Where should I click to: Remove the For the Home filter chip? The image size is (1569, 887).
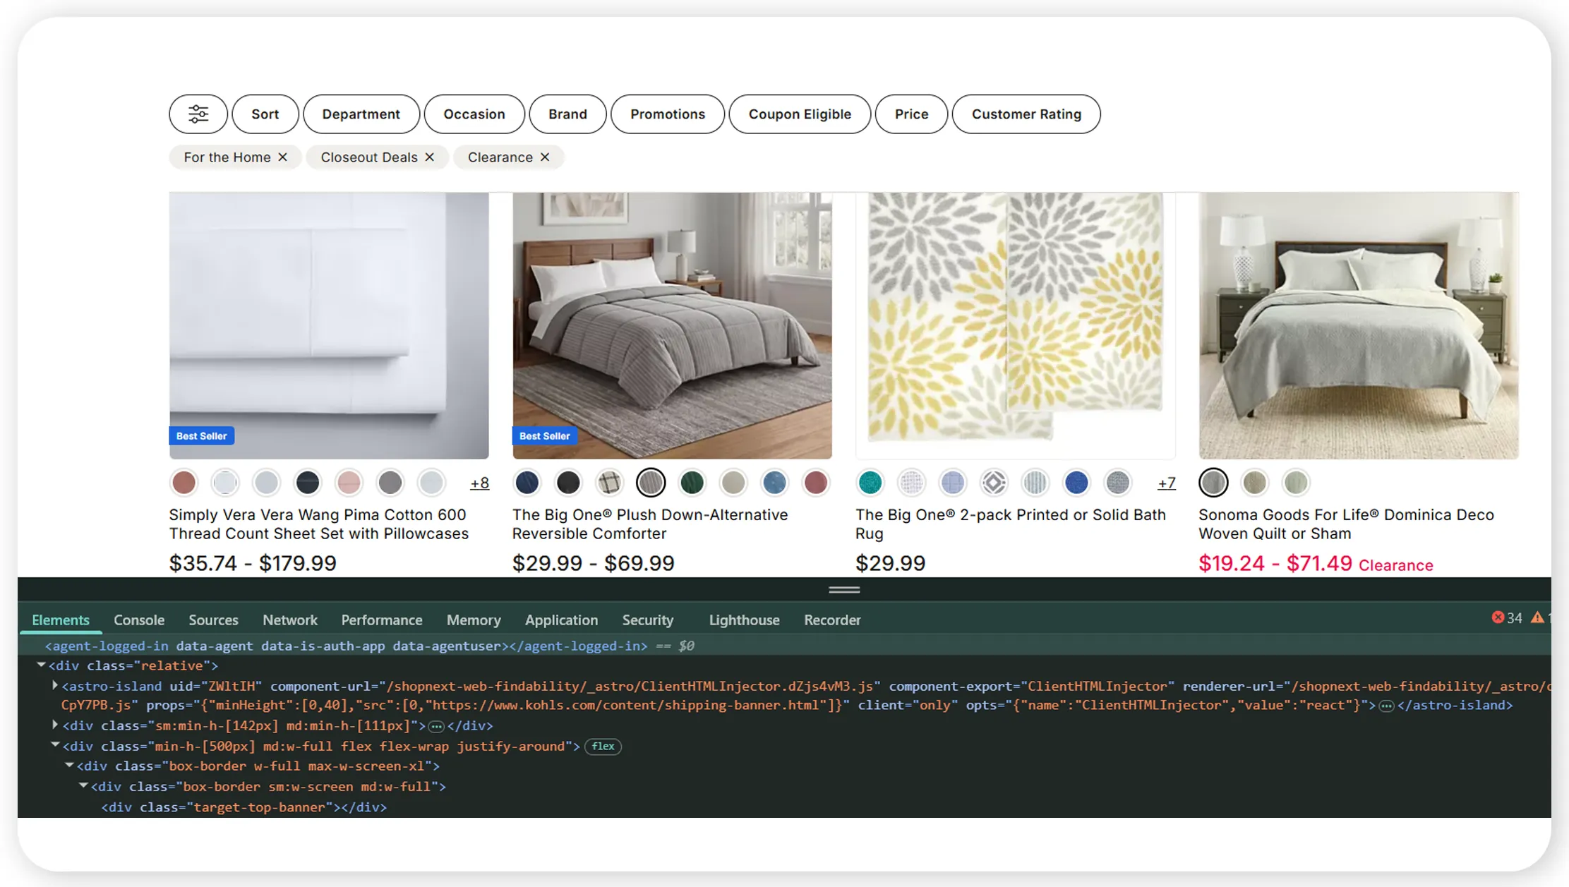click(x=282, y=157)
